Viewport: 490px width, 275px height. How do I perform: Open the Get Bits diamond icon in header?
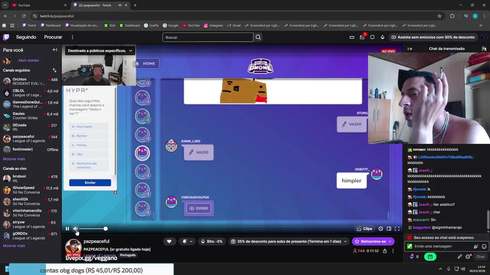[382, 37]
